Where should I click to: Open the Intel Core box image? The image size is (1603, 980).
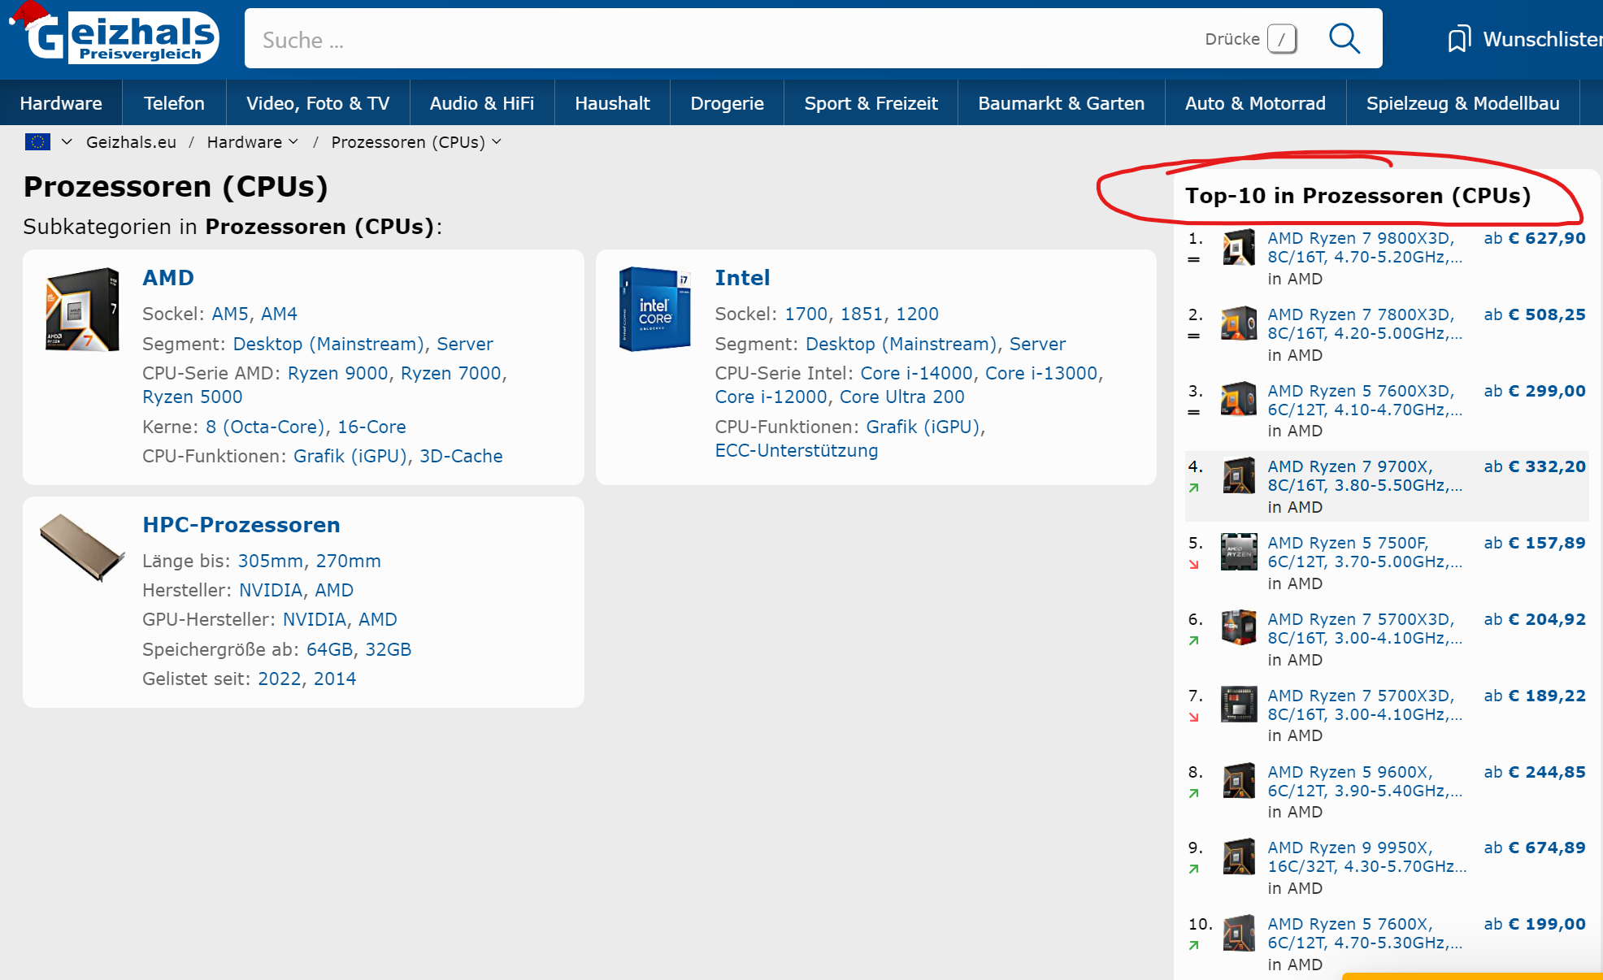[654, 310]
